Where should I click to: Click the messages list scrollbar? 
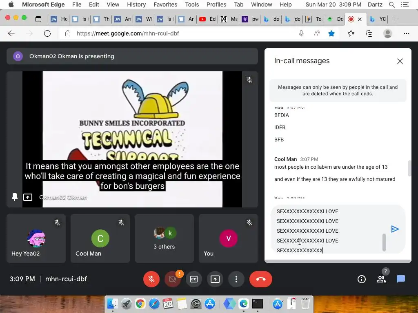point(409,168)
